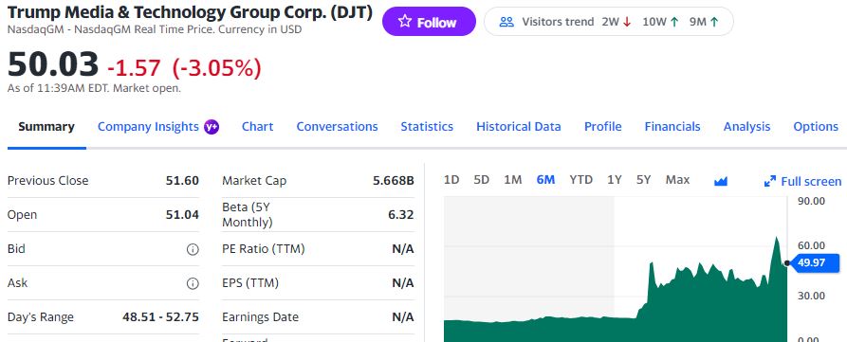Click the Company Insights premium badge icon

click(212, 127)
